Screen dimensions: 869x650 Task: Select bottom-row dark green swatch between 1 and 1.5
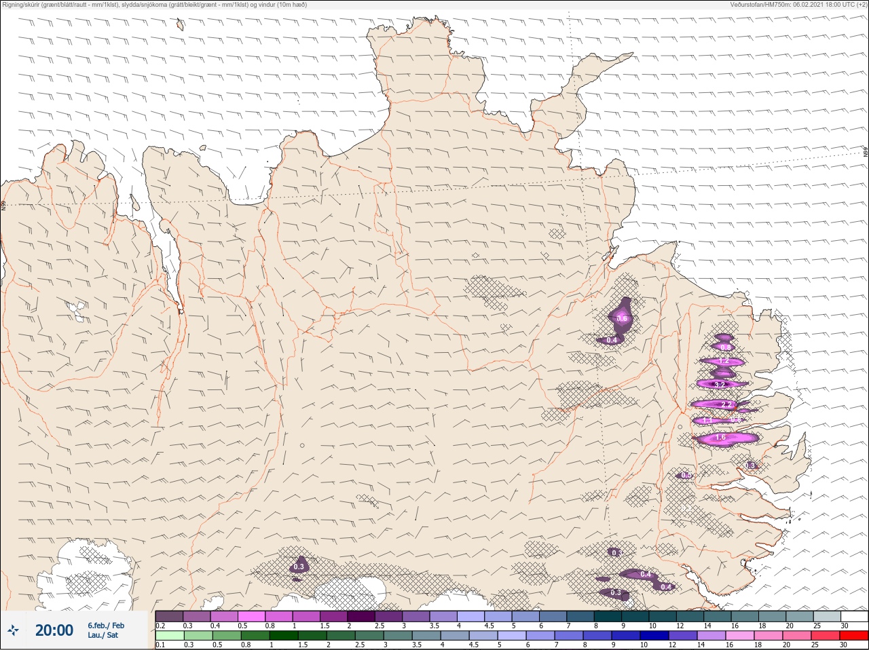pos(282,636)
